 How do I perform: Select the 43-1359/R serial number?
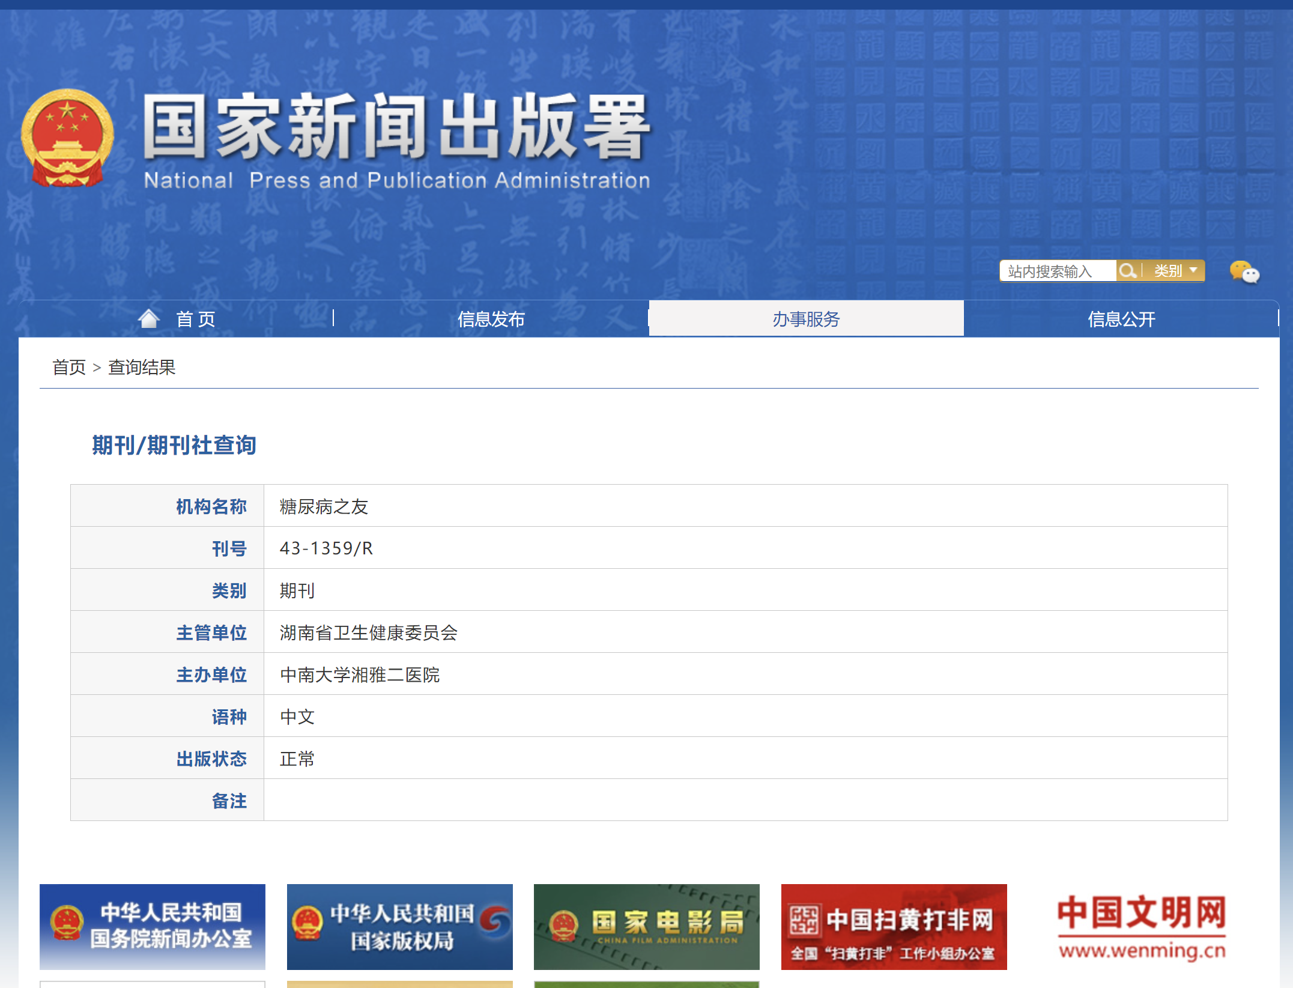(326, 548)
